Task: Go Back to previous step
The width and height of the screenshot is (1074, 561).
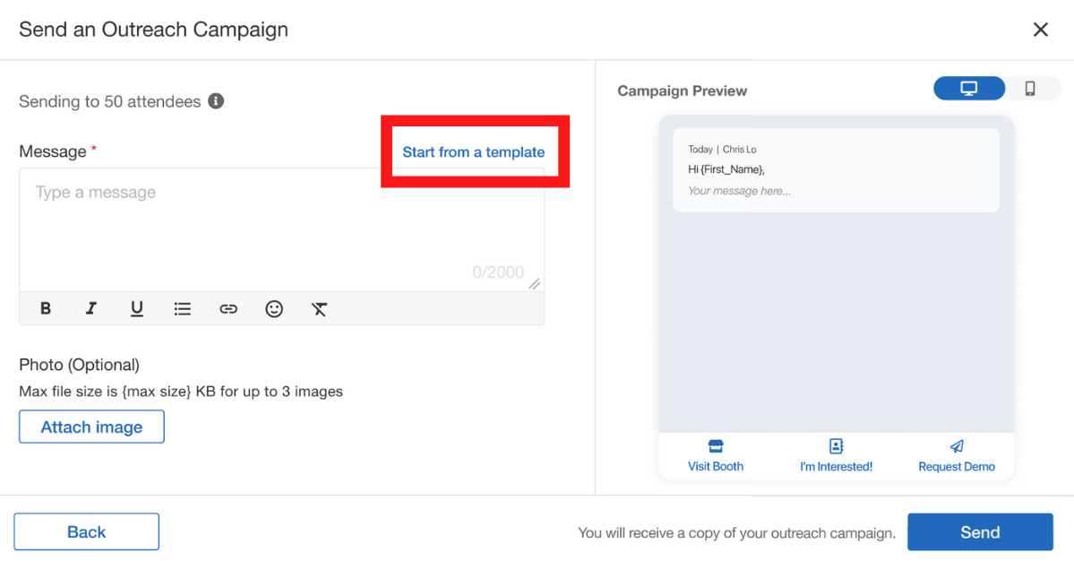Action: click(x=86, y=531)
